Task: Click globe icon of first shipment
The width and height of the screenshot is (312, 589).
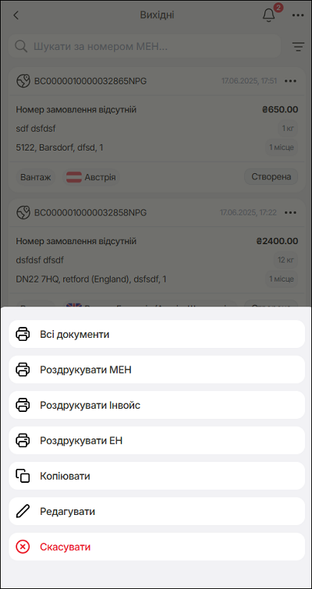Action: [23, 81]
